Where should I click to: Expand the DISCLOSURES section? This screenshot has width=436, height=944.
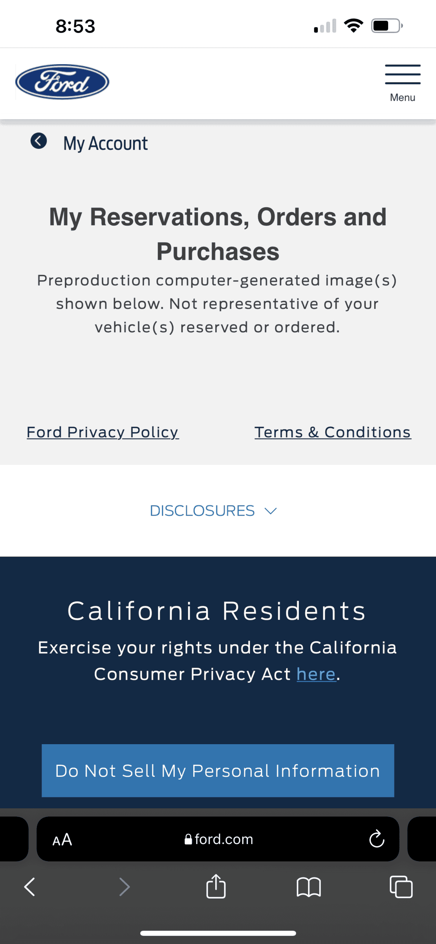click(203, 511)
